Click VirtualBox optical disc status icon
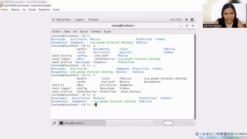The width and height of the screenshot is (247, 139). tap(201, 134)
